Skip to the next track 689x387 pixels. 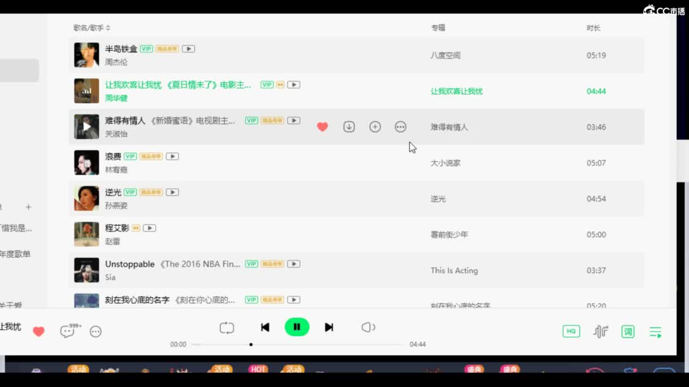(329, 327)
